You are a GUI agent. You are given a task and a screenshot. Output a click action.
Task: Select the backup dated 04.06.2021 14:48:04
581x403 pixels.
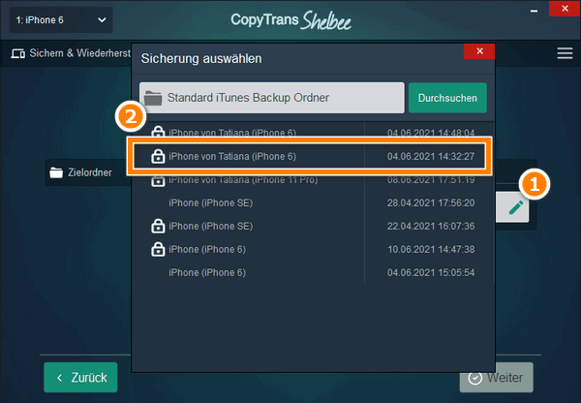(313, 133)
